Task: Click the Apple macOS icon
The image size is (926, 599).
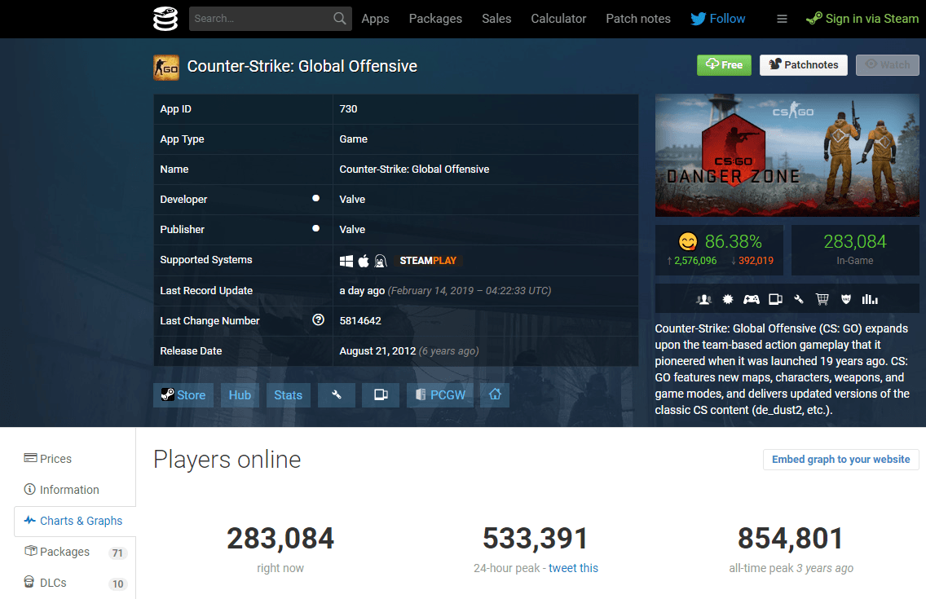Action: coord(364,261)
